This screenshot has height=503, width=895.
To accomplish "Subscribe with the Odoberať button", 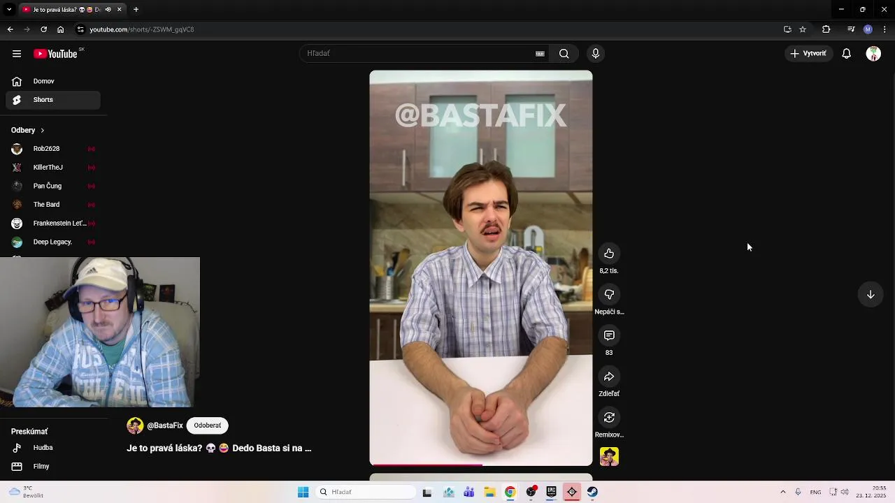I will 208,425.
